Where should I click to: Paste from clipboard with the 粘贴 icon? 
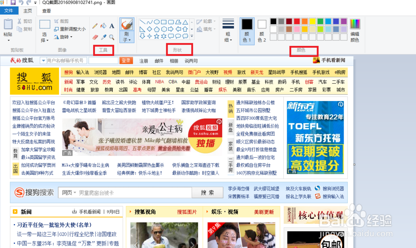coord(7,25)
